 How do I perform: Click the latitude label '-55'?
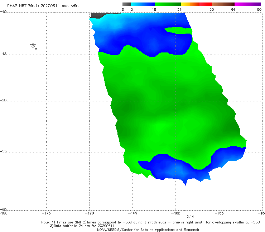(3, 151)
